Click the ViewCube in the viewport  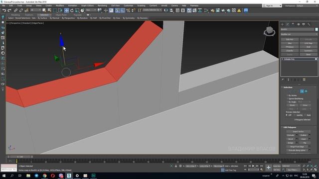(x=269, y=31)
